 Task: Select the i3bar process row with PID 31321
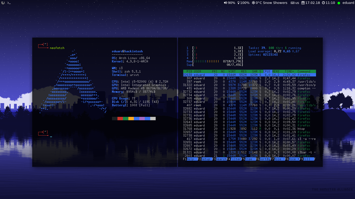pyautogui.click(x=249, y=152)
